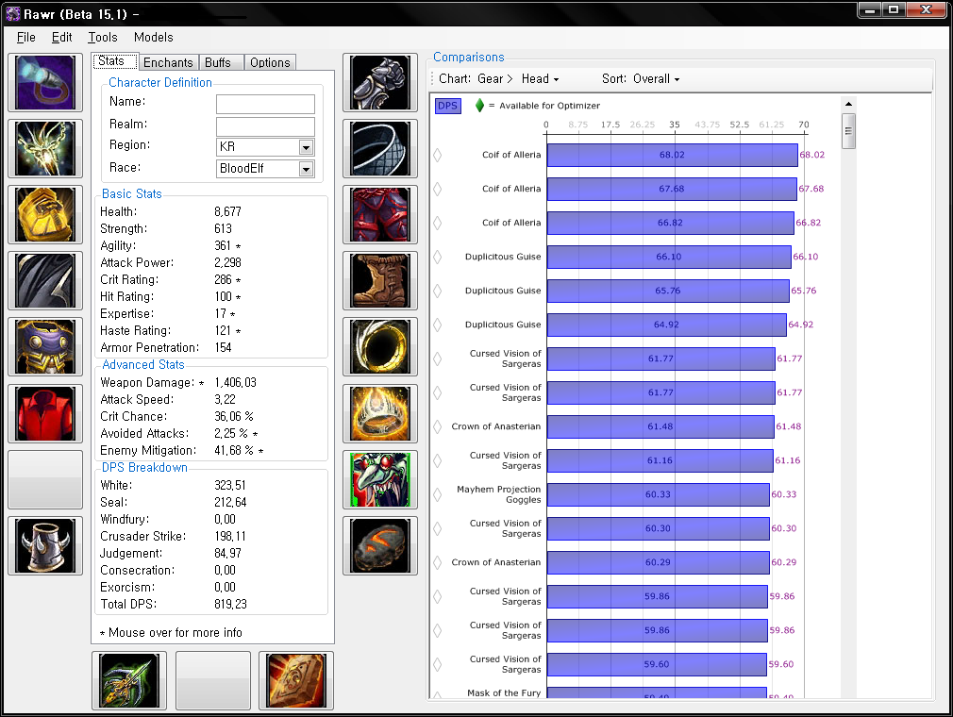Click the Total DPS value 819,23

(x=230, y=605)
